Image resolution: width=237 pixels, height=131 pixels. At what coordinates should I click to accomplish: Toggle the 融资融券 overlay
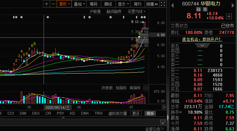114,11
